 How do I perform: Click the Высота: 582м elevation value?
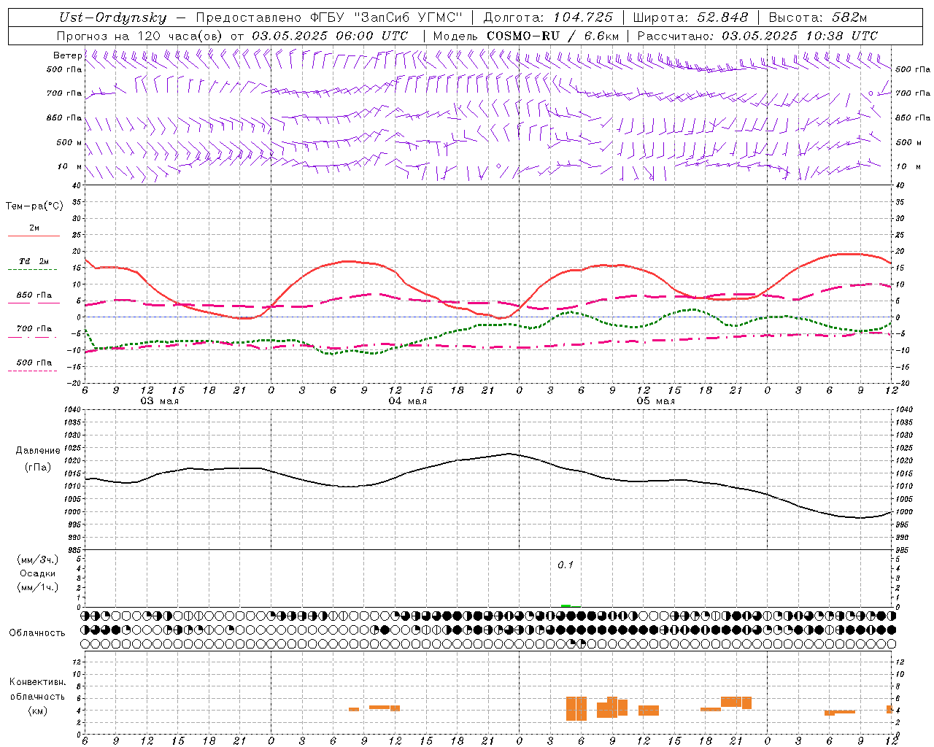click(x=818, y=18)
